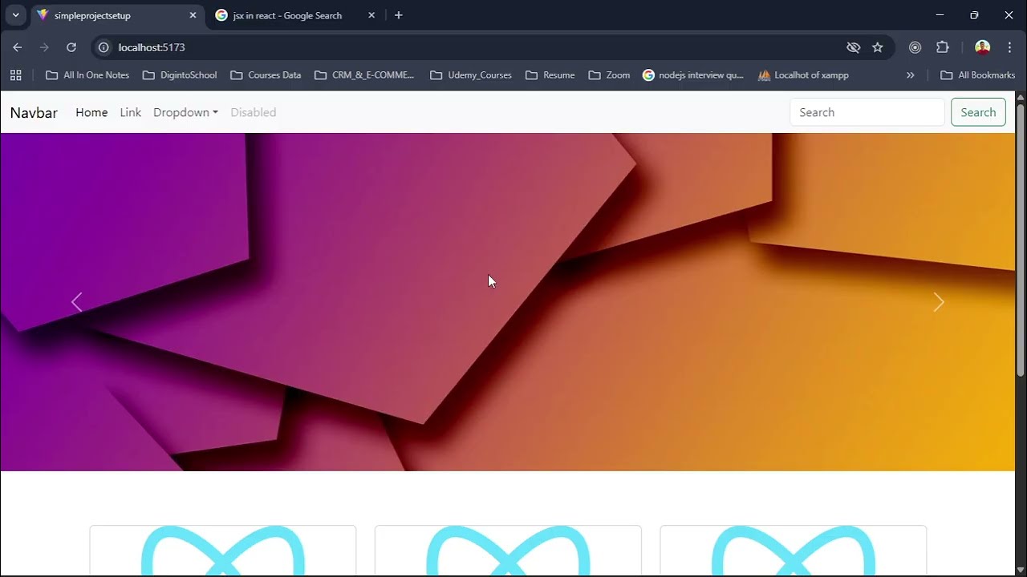Click the browser forward arrow
Screen dimensions: 1027x577
[44, 47]
